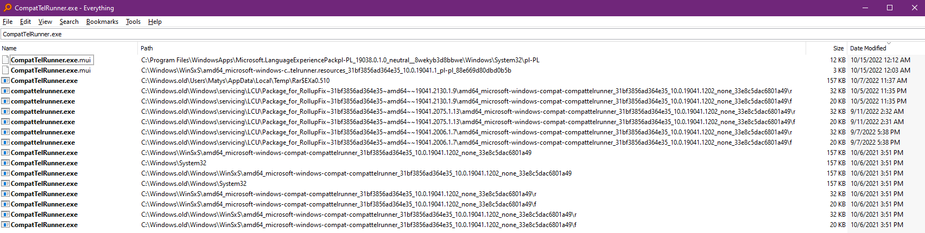Click the 157 KB size in the Rar$EXa0.510 row
925x233 pixels.
(836, 81)
